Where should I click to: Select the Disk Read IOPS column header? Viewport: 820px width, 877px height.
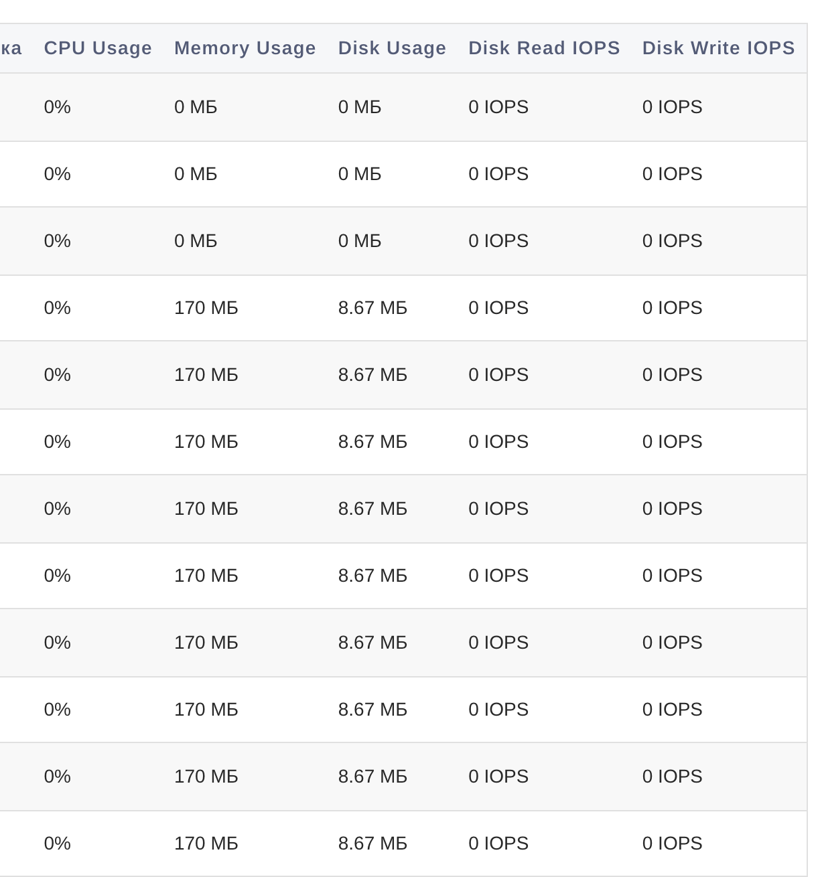(x=544, y=48)
